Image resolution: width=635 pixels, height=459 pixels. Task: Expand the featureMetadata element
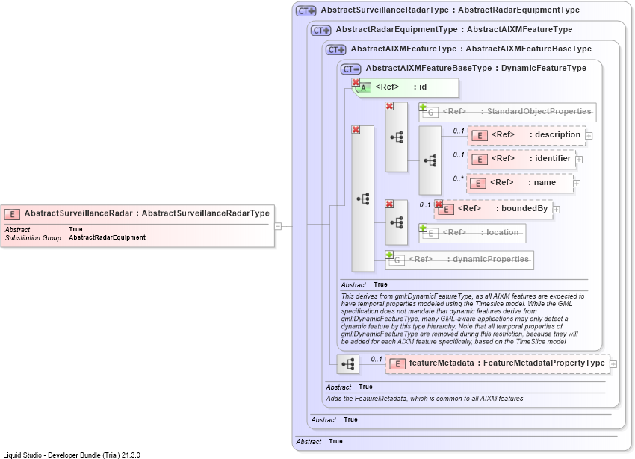(613, 364)
